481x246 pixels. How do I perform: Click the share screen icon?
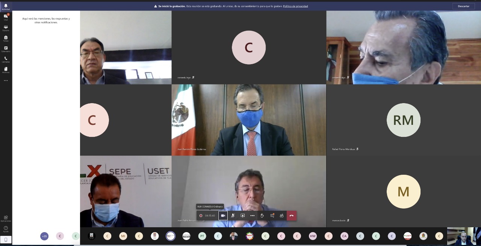[x=242, y=216]
